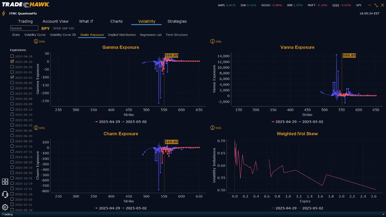Open the Info icon above Charm Exposure
The width and height of the screenshot is (386, 217).
pos(36,128)
